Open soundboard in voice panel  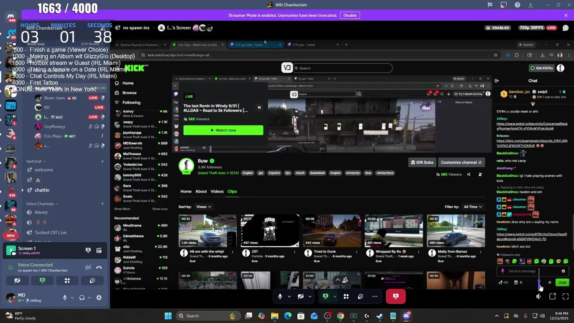click(92, 280)
